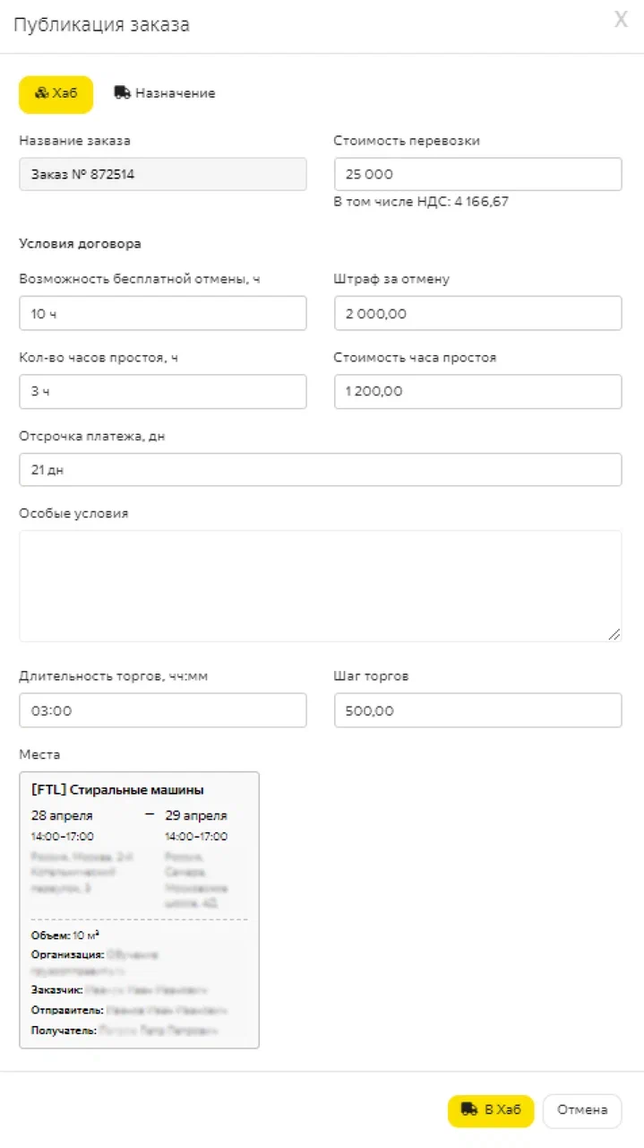
Task: Focus the Отсрочка платежа input
Action: 320,470
